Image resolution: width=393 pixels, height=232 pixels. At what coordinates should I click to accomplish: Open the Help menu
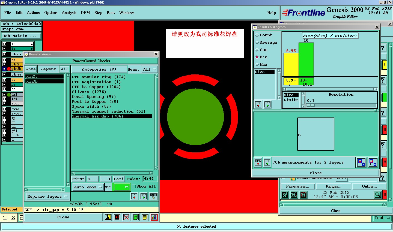coord(272,13)
